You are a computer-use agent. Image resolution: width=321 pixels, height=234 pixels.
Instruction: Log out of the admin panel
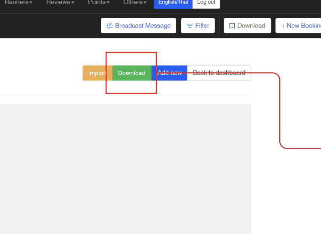pyautogui.click(x=206, y=3)
